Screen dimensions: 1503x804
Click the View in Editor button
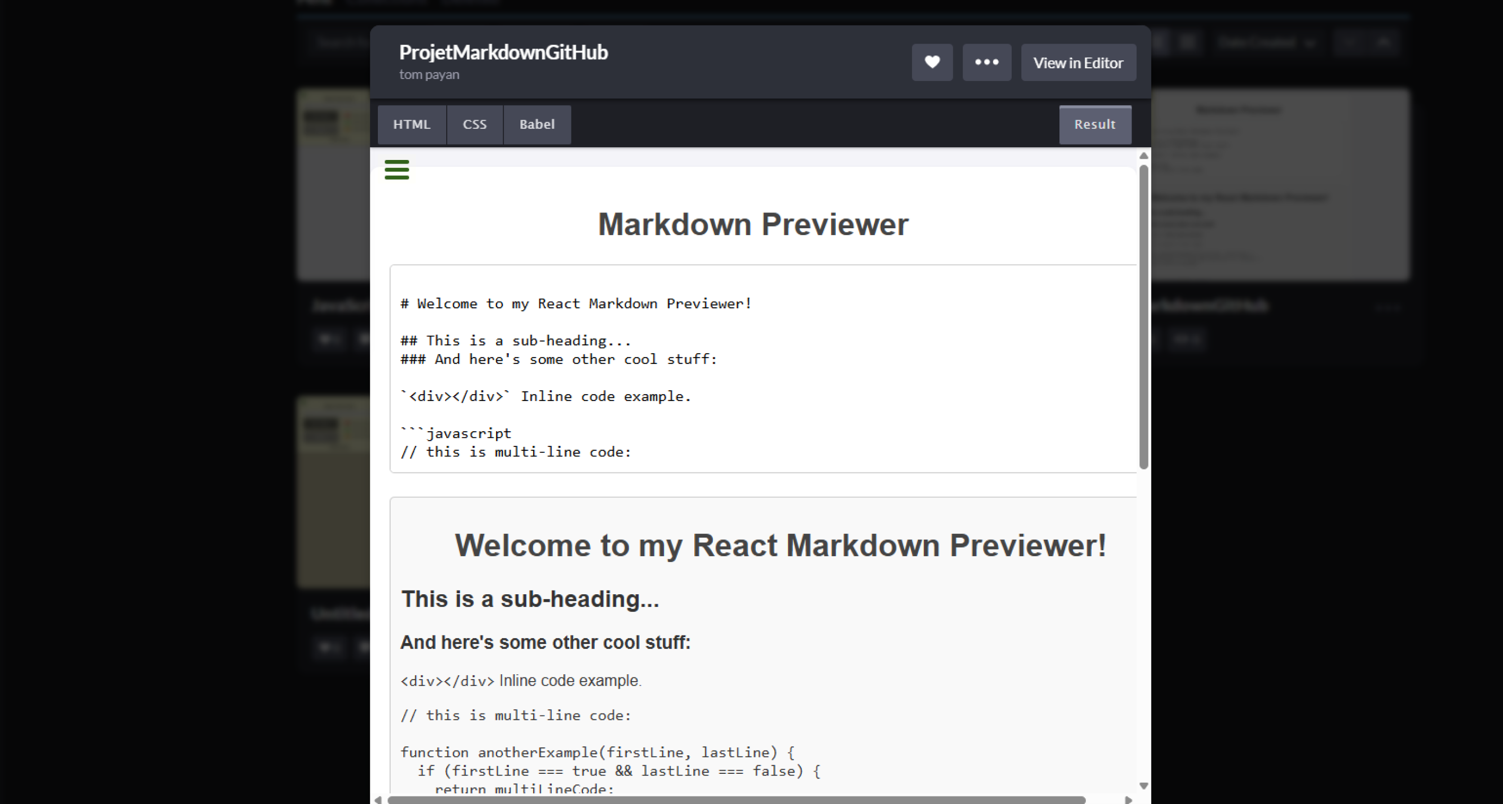1078,62
